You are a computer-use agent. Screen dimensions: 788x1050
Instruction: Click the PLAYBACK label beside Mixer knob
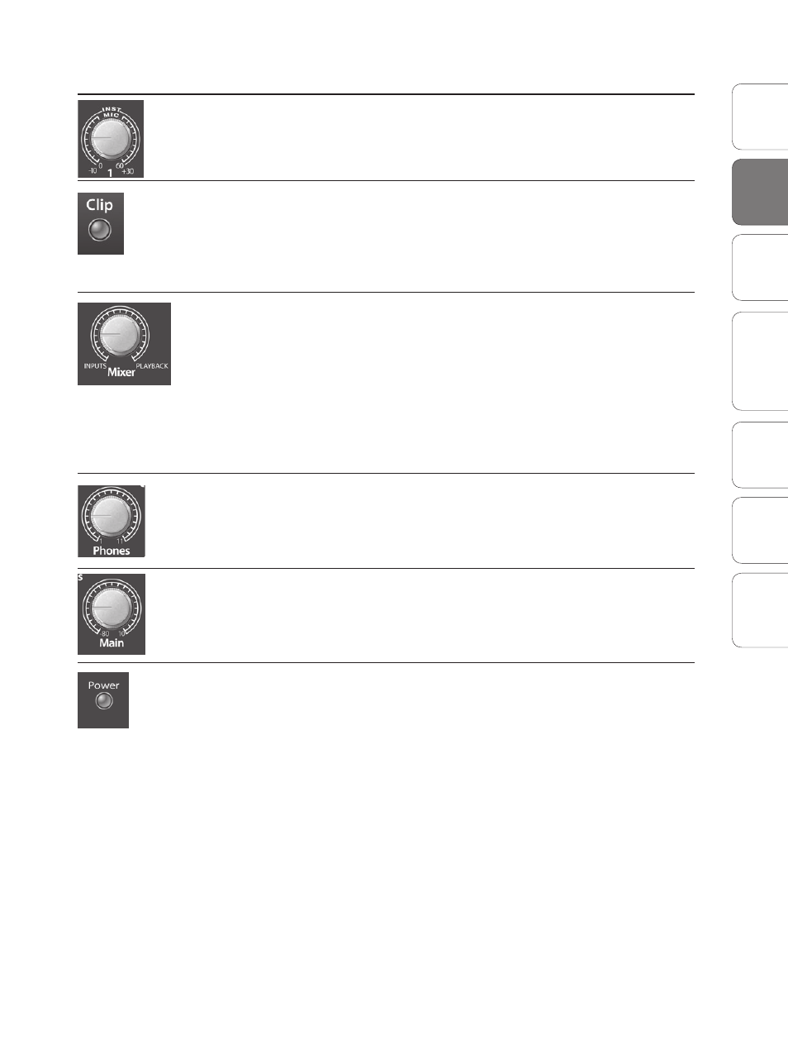pyautogui.click(x=152, y=365)
